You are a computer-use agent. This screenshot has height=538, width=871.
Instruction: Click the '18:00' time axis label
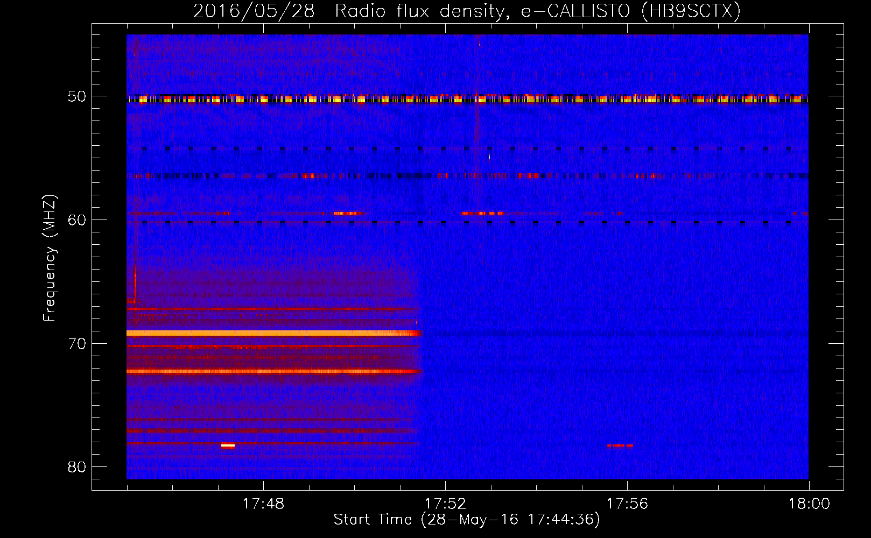[x=809, y=504]
